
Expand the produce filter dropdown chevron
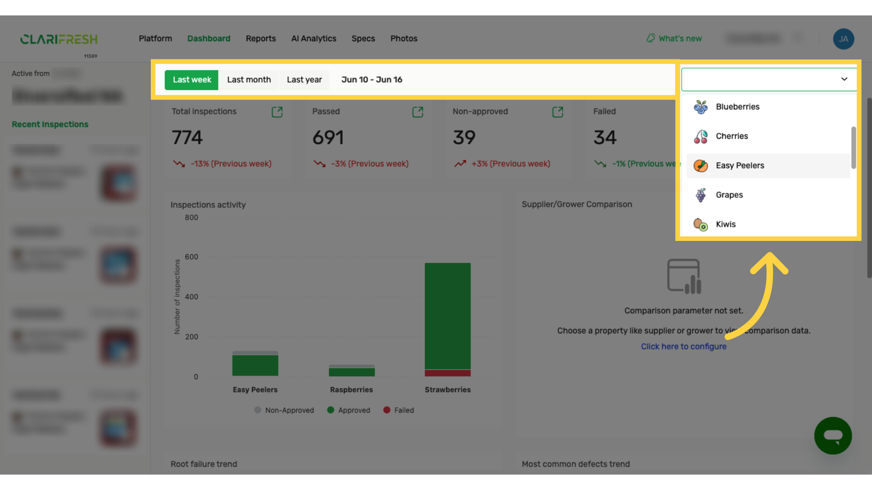pos(844,79)
